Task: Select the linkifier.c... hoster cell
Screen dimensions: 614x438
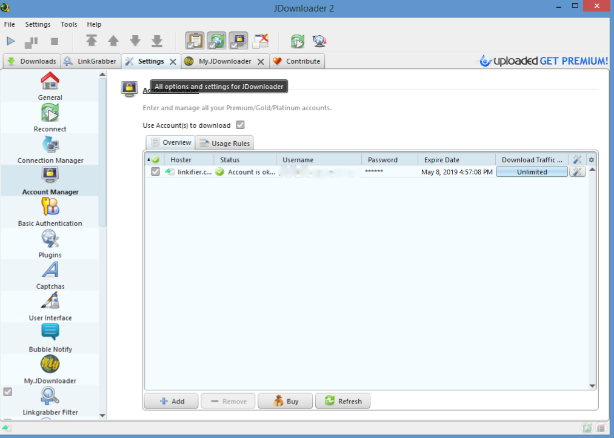Action: tap(189, 172)
